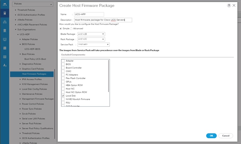
Task: Open the Equipment icon in the left navigation bar
Action: [x=5, y=4]
